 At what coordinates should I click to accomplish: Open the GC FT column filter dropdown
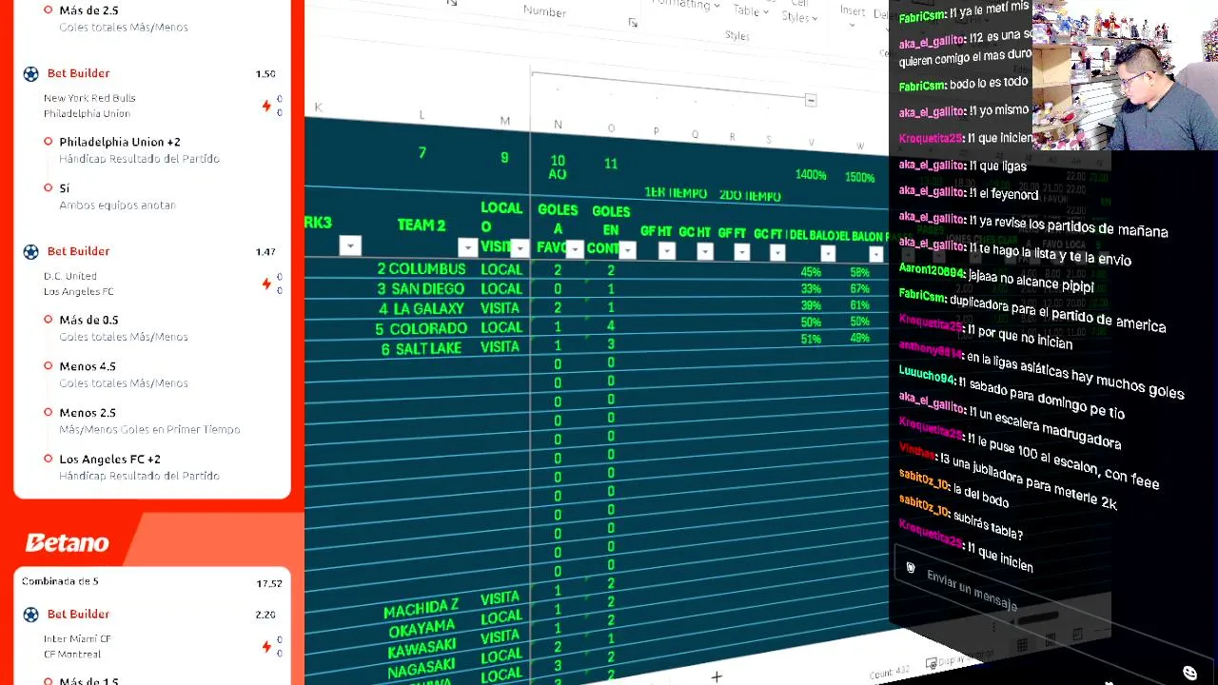[x=777, y=253]
